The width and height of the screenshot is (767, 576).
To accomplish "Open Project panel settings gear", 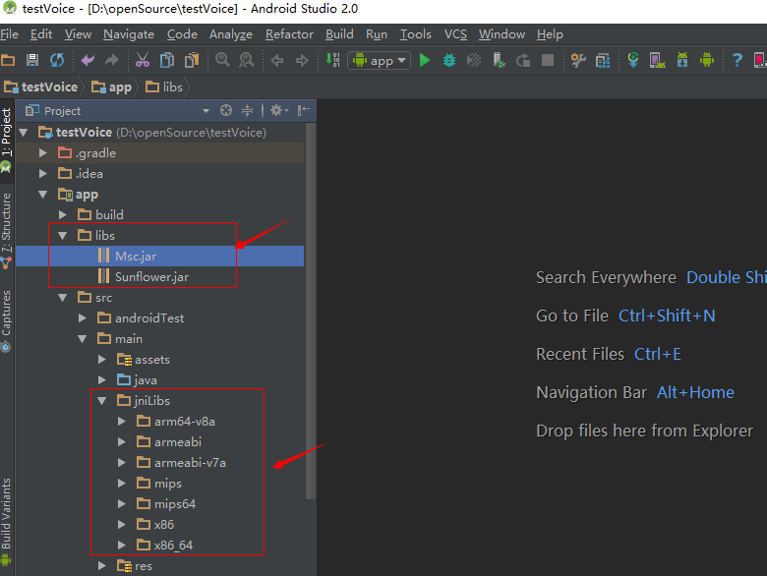I will [x=279, y=110].
